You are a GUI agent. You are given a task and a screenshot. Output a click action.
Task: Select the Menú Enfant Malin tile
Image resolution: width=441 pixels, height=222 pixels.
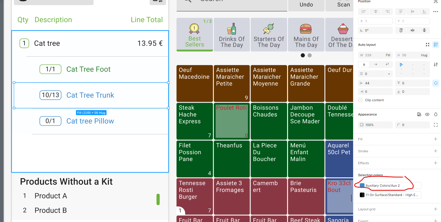[306, 159]
